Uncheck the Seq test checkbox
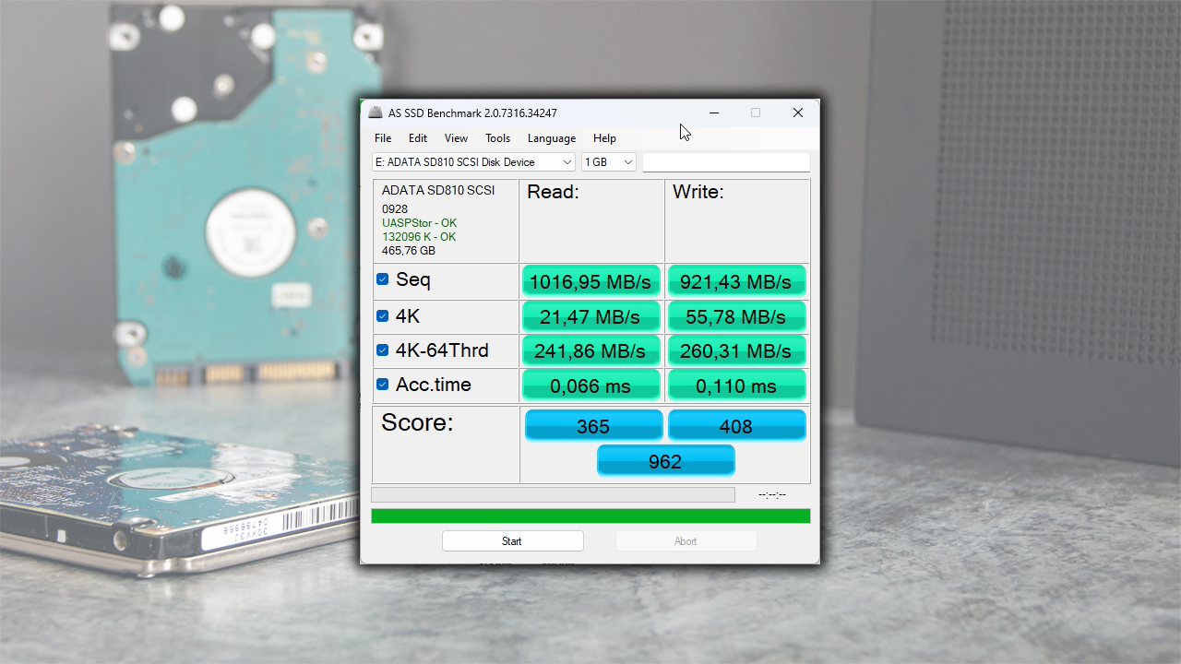The image size is (1181, 664). tap(382, 279)
